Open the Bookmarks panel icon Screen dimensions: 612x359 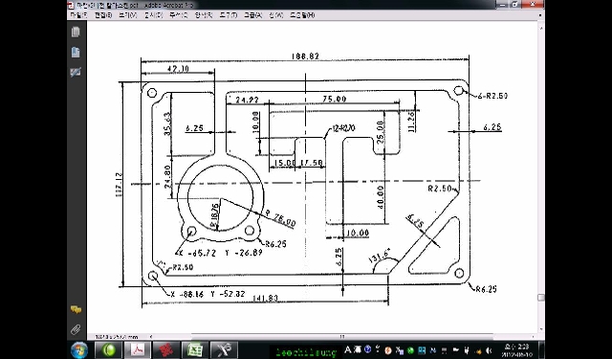pyautogui.click(x=76, y=53)
